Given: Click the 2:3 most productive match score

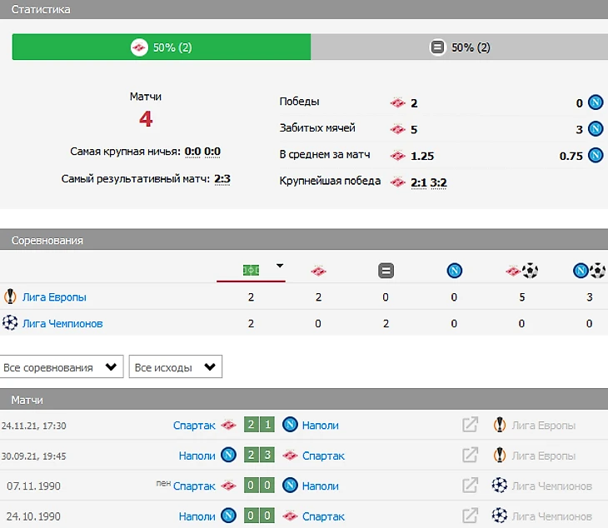Looking at the screenshot, I should click(x=222, y=178).
